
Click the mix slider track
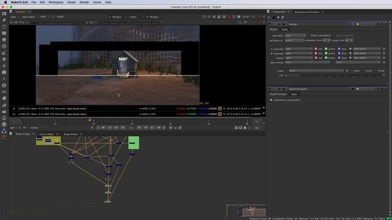(341, 75)
